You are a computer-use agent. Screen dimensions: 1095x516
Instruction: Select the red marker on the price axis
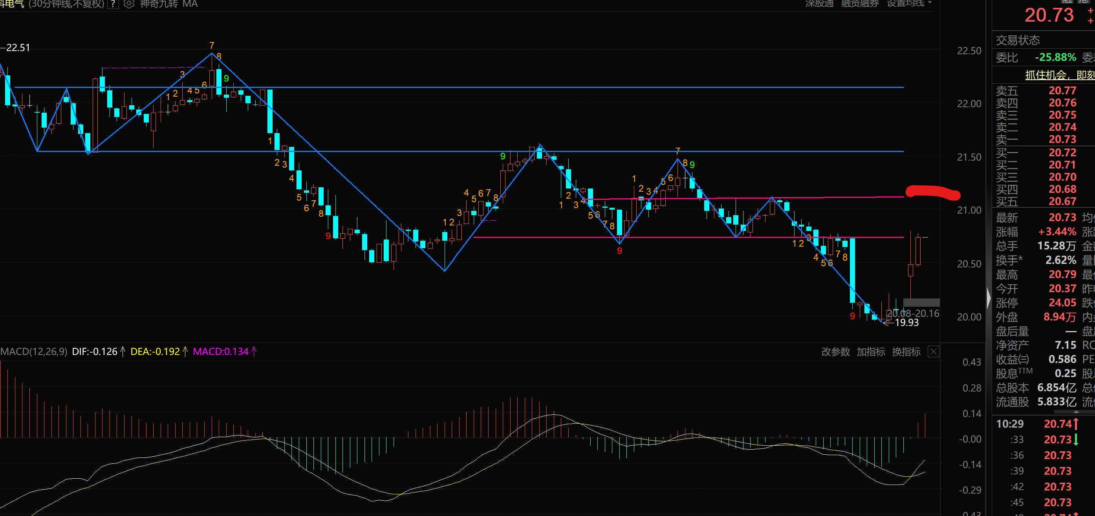933,192
